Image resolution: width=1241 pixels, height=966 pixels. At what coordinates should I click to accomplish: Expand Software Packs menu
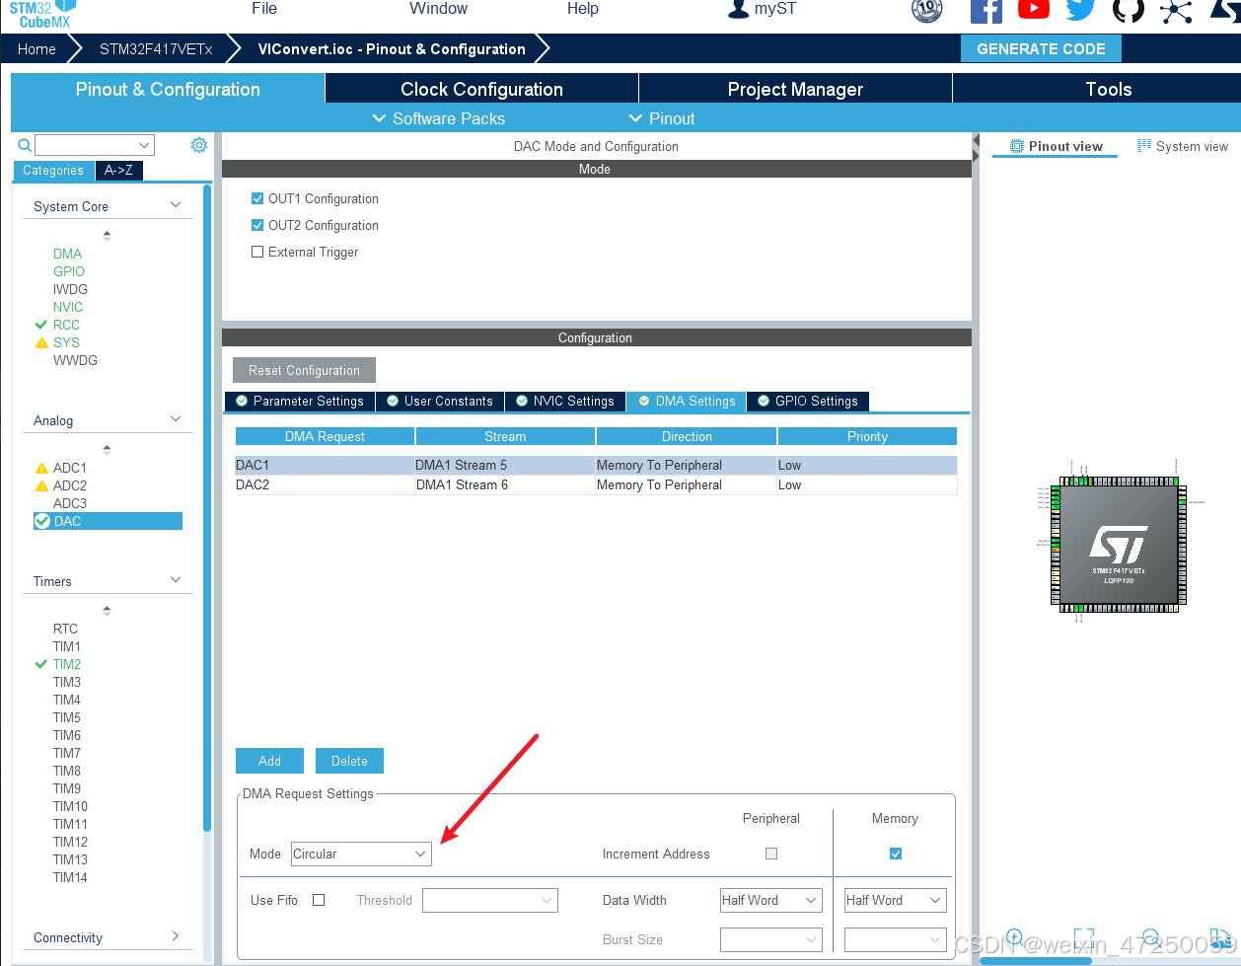[438, 118]
